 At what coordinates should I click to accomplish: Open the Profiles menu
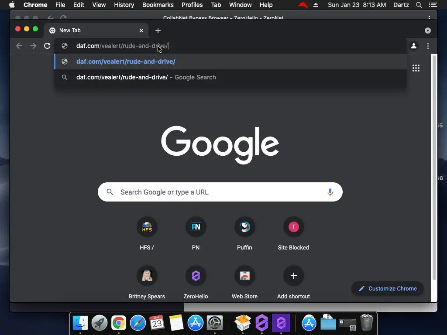click(192, 5)
